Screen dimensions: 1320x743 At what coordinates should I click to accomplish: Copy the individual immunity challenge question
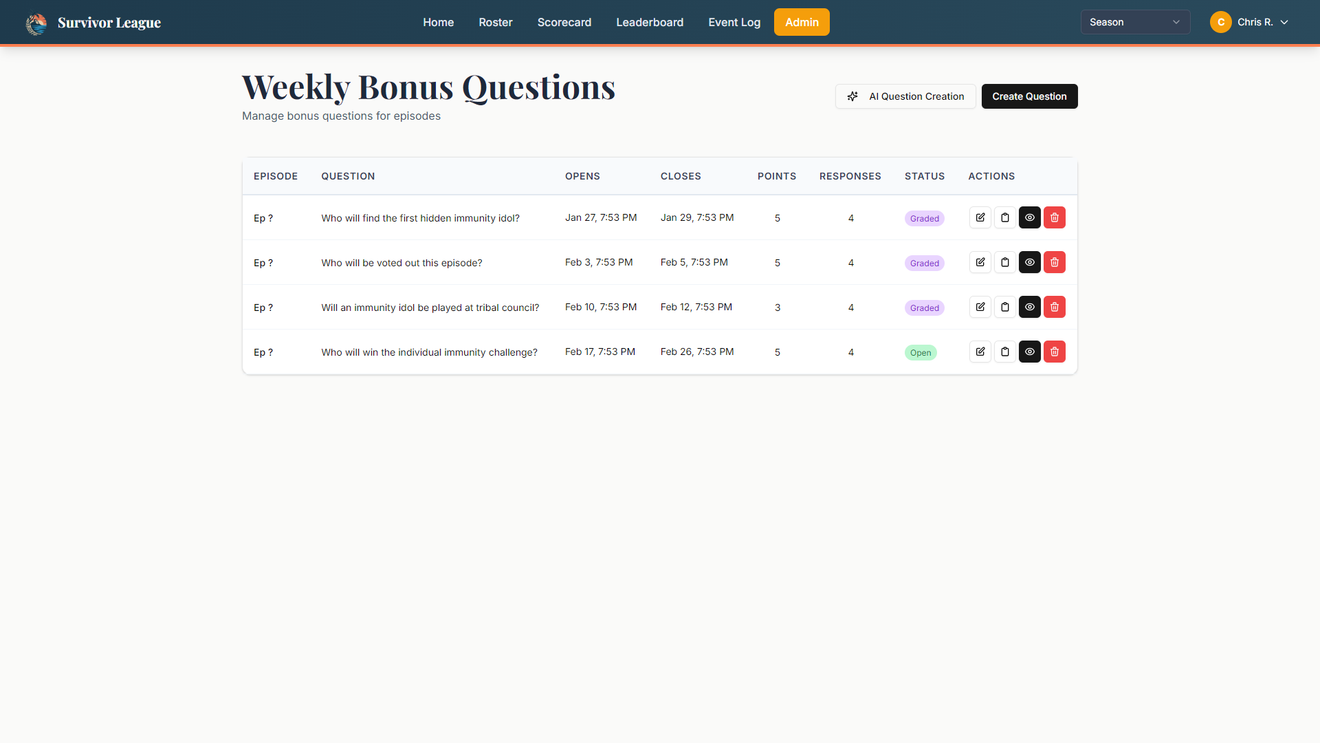click(1005, 352)
